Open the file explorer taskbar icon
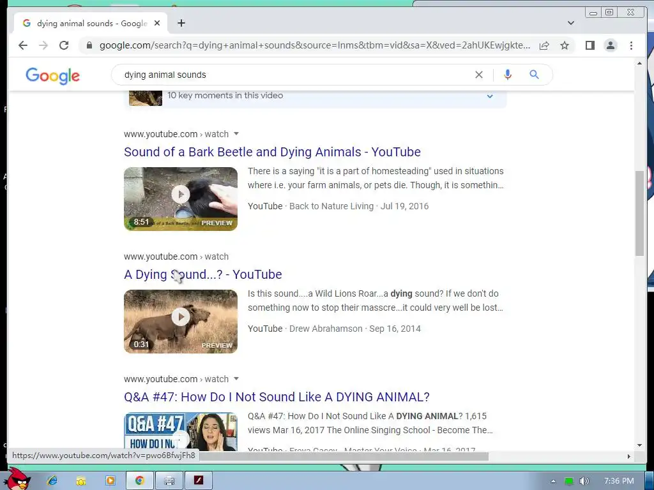 (81, 481)
